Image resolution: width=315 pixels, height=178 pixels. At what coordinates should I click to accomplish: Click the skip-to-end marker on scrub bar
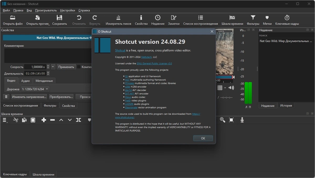[233, 77]
